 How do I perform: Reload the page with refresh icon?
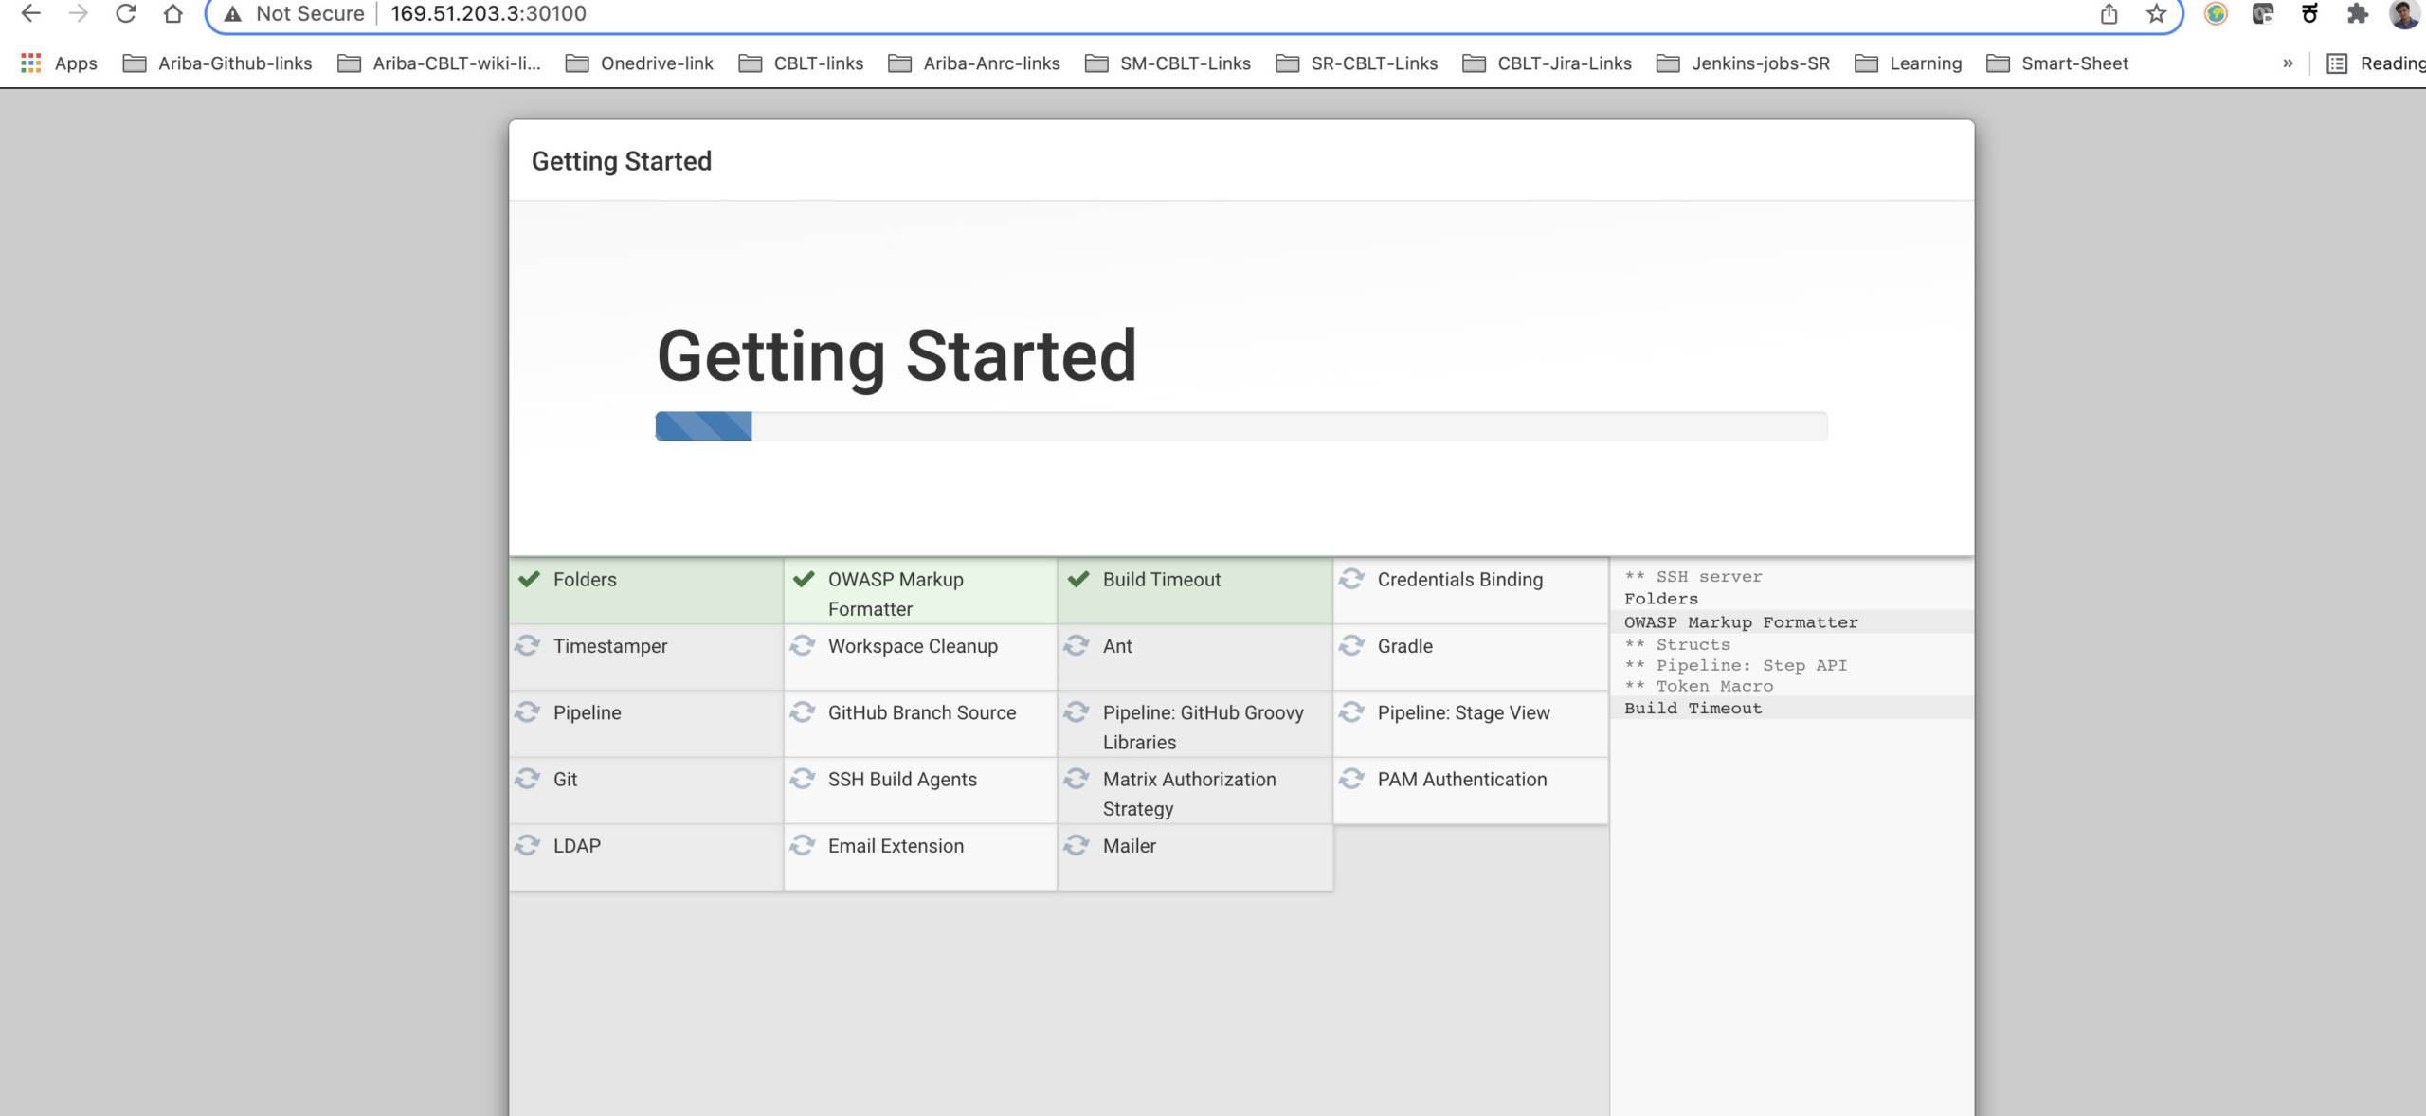pyautogui.click(x=126, y=13)
